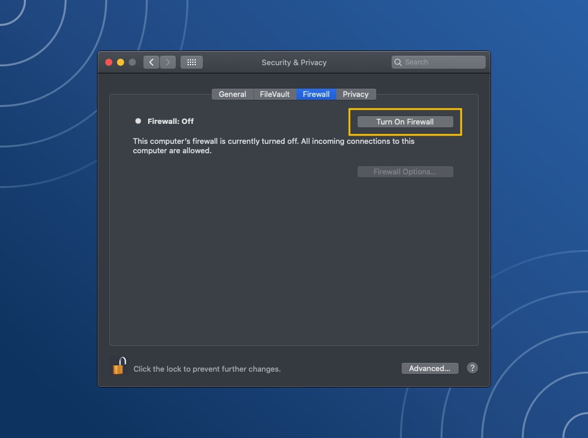588x438 pixels.
Task: Click the firewall turned off description text
Action: tap(273, 146)
